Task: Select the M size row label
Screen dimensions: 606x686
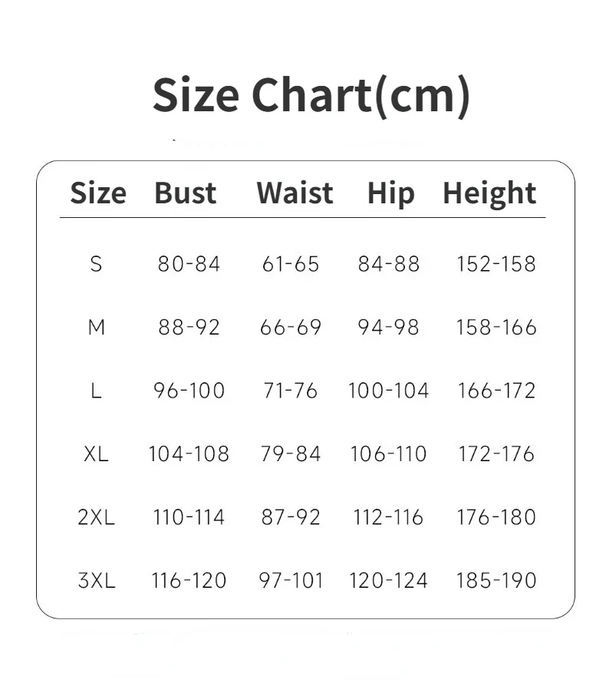Action: [x=96, y=328]
